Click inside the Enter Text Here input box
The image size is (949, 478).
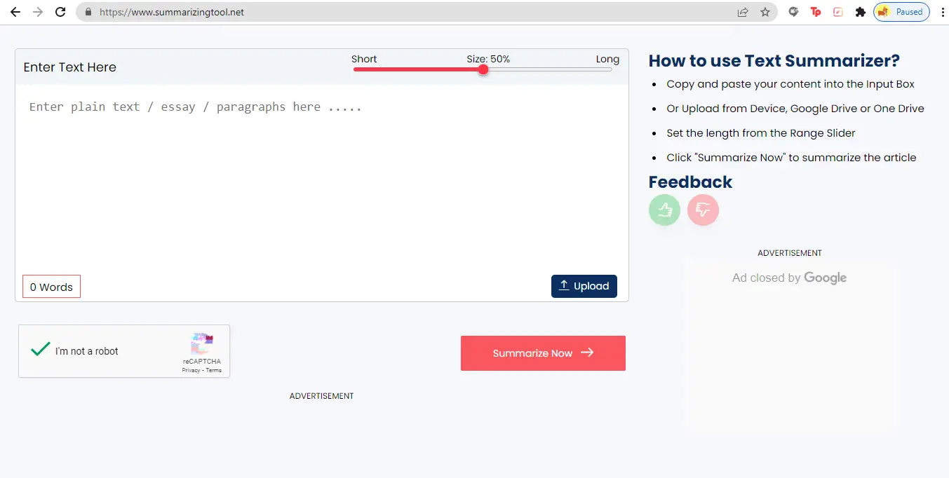coord(316,175)
